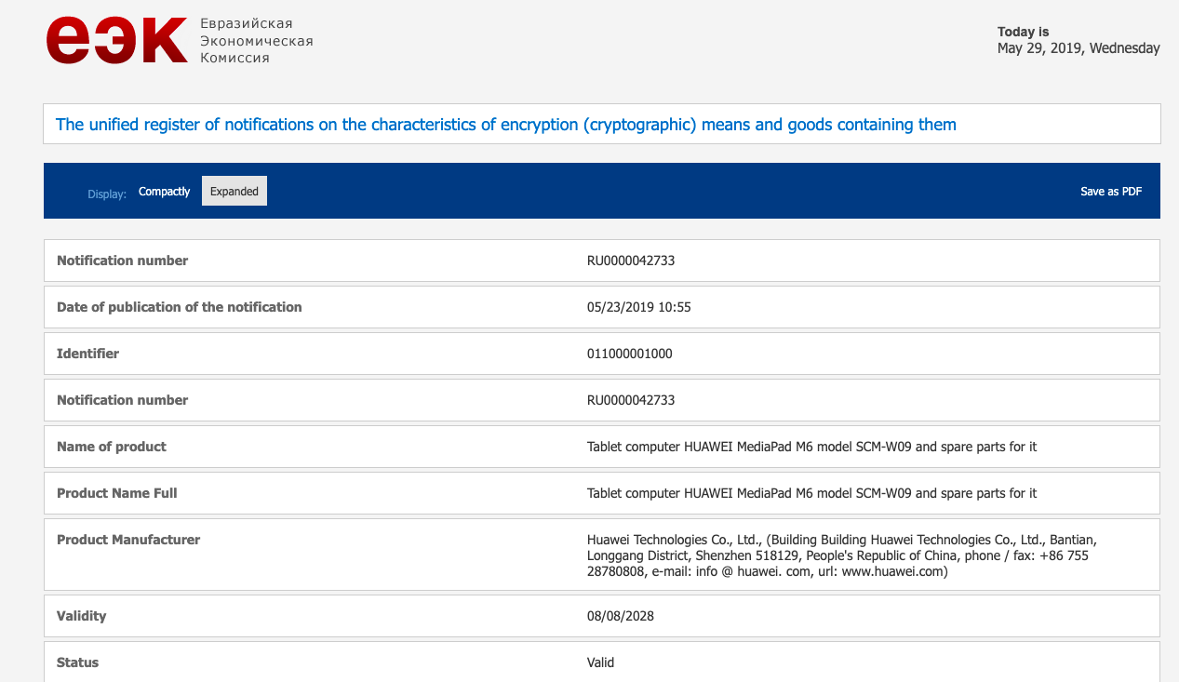Viewport: 1179px width, 682px height.
Task: Click the Identifier label
Action: 88,354
